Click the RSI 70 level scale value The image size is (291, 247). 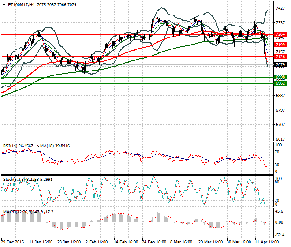pos(277,152)
